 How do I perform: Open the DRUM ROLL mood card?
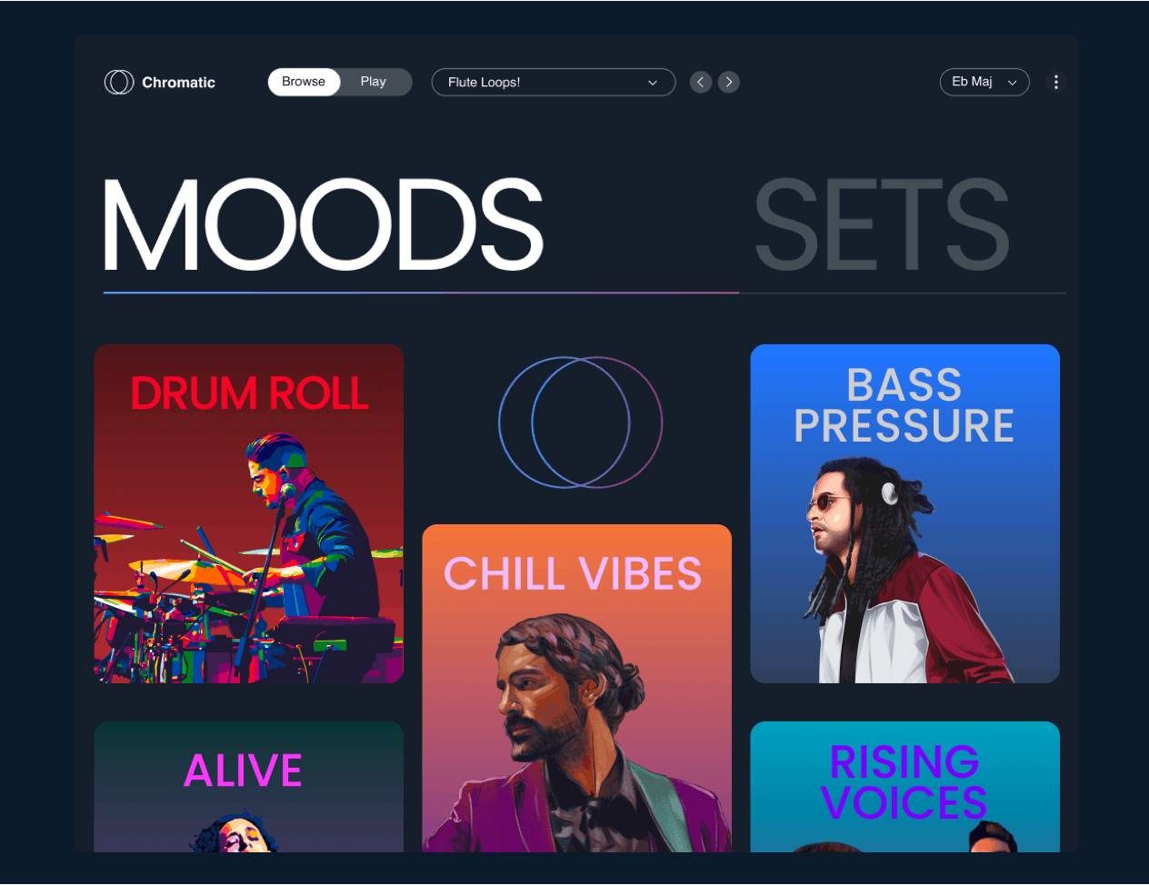click(x=249, y=513)
